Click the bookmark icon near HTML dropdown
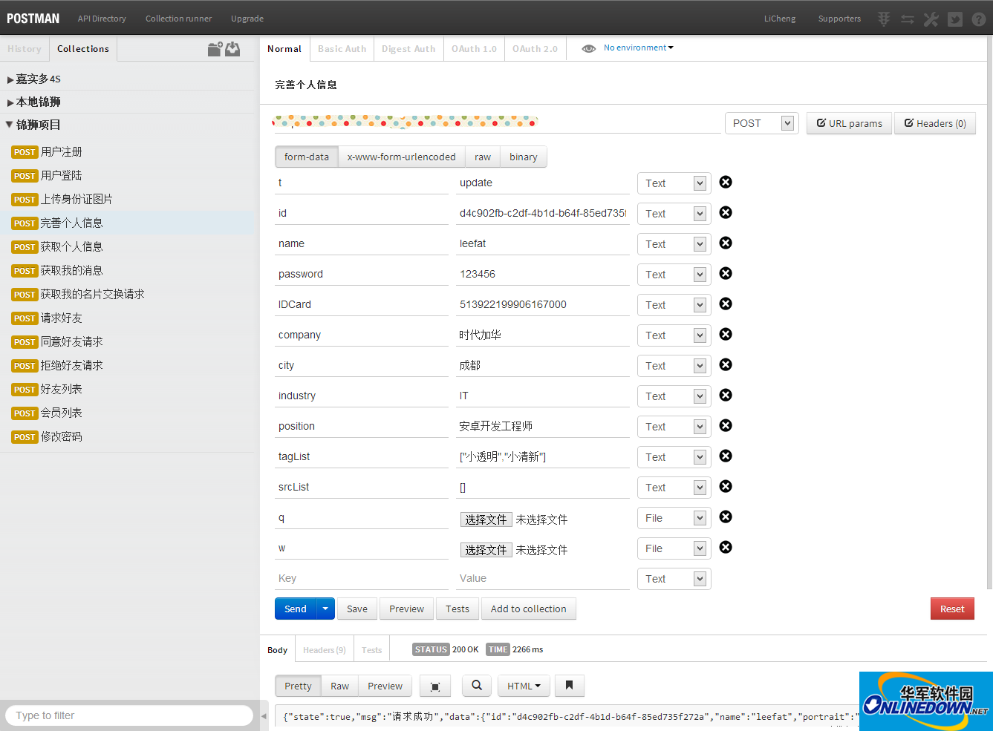This screenshot has width=993, height=731. click(x=569, y=685)
